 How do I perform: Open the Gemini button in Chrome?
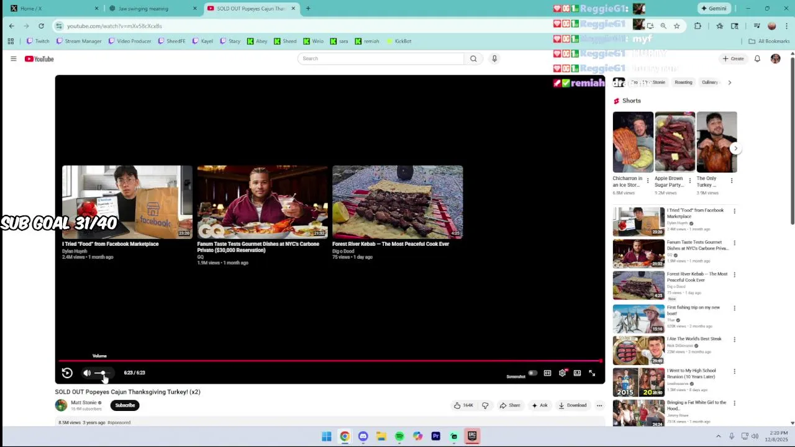point(714,8)
